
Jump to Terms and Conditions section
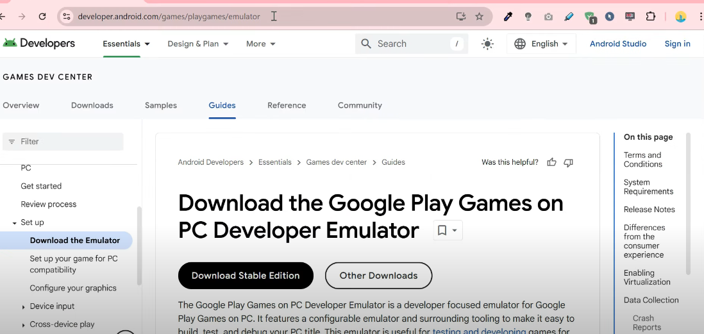tap(642, 160)
